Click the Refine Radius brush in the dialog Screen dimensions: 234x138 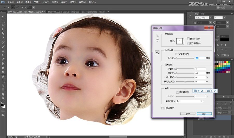[157, 52]
